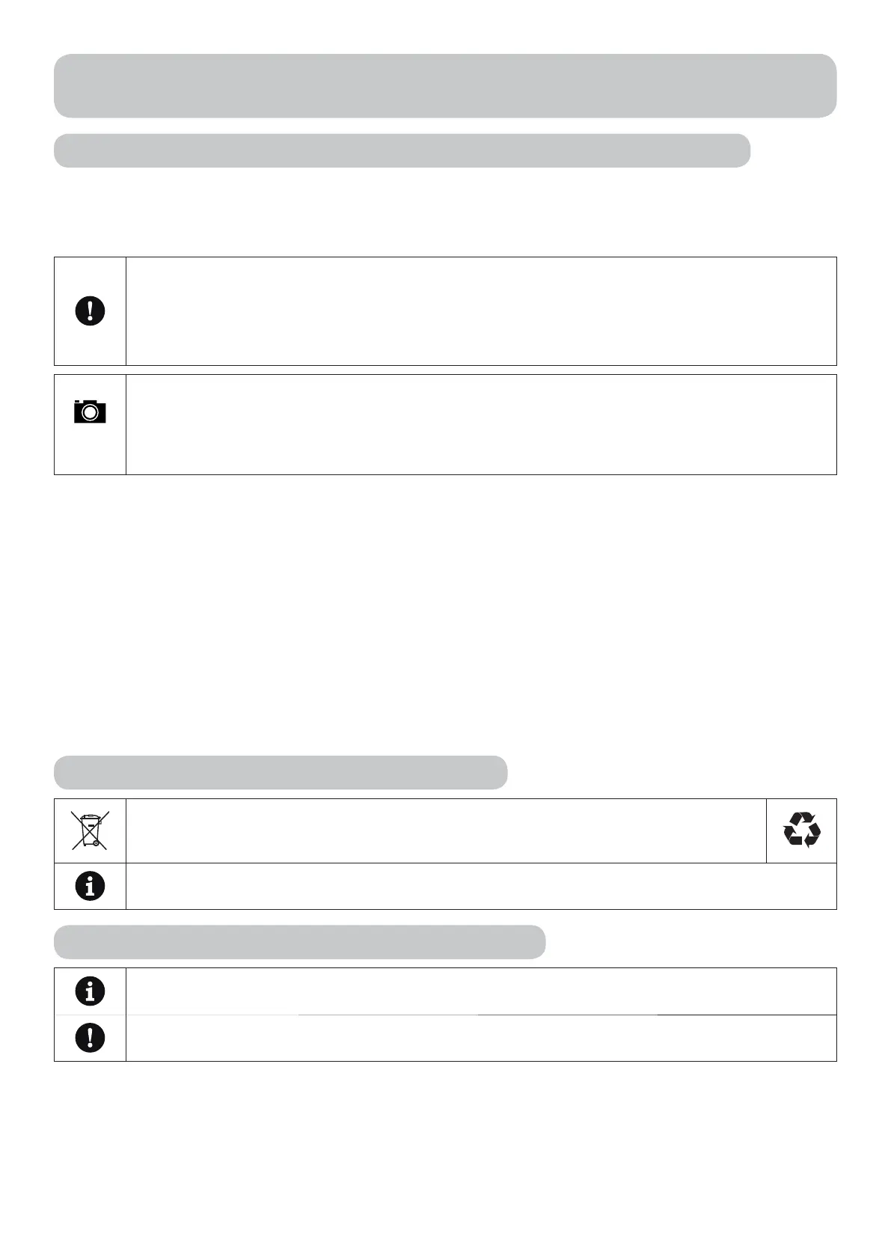The height and width of the screenshot is (1260, 891).
Task: Click the text cell beside the bottom table's exclamation icon
Action: (x=480, y=1038)
